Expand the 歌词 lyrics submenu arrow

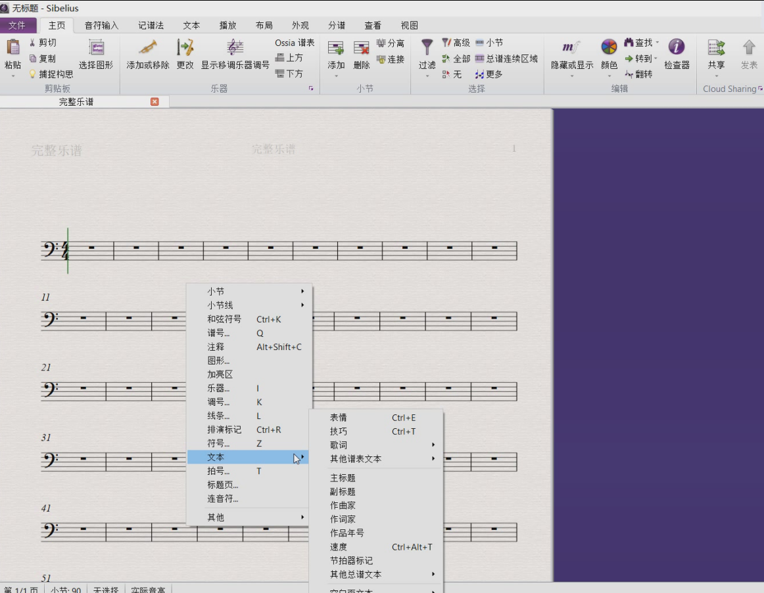pyautogui.click(x=433, y=445)
